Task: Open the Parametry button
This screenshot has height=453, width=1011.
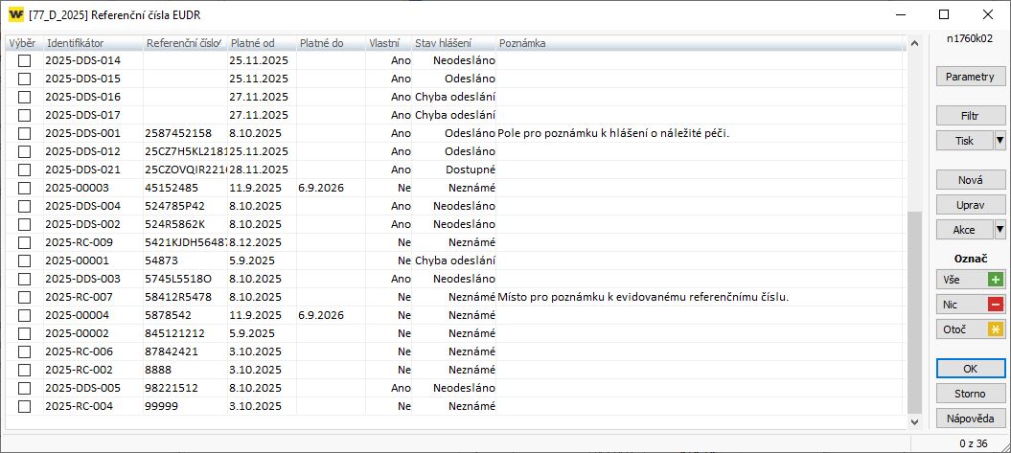Action: (x=970, y=77)
